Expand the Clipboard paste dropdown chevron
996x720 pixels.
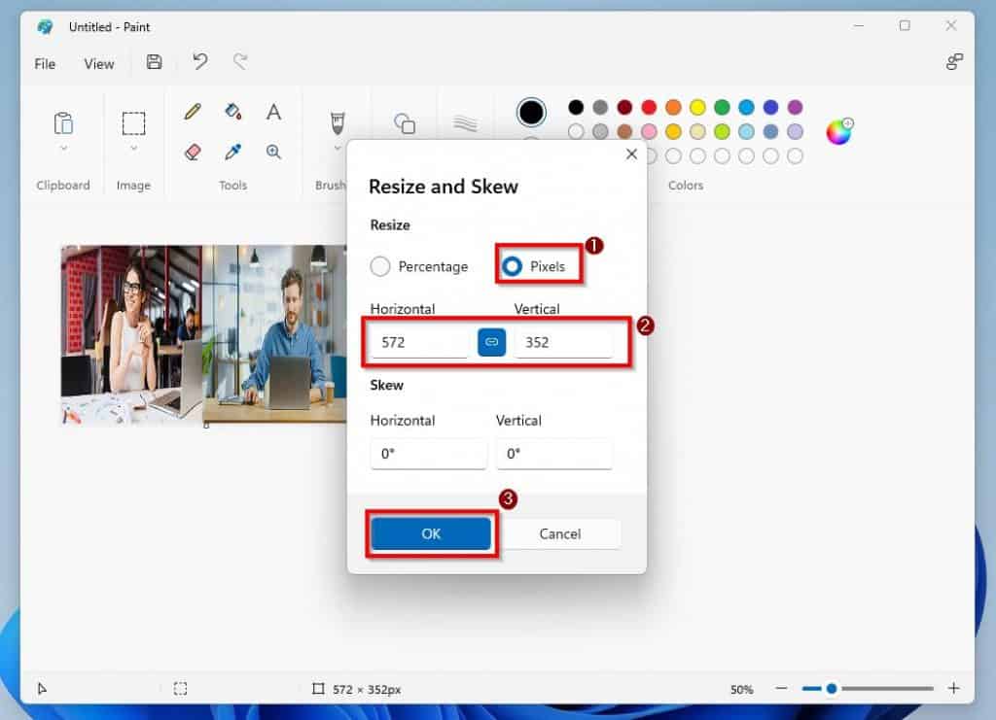(63, 148)
